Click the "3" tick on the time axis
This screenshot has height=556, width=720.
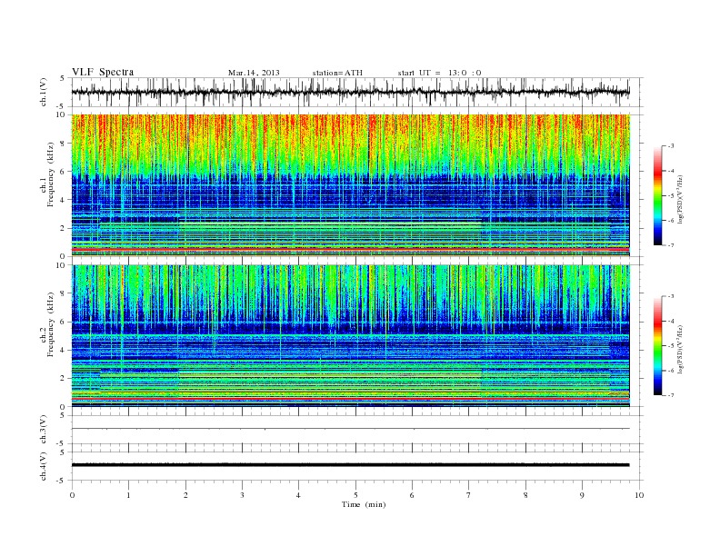click(242, 495)
